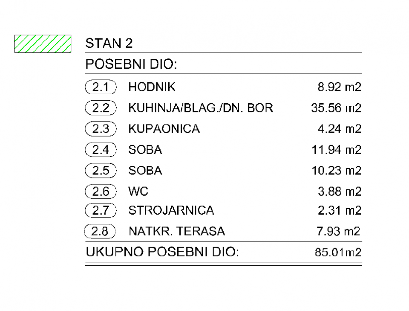Click the 2.4 room number tag
The image size is (409, 311).
pyautogui.click(x=101, y=150)
